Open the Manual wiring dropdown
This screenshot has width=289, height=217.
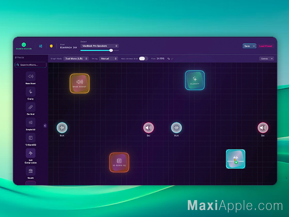pos(109,59)
